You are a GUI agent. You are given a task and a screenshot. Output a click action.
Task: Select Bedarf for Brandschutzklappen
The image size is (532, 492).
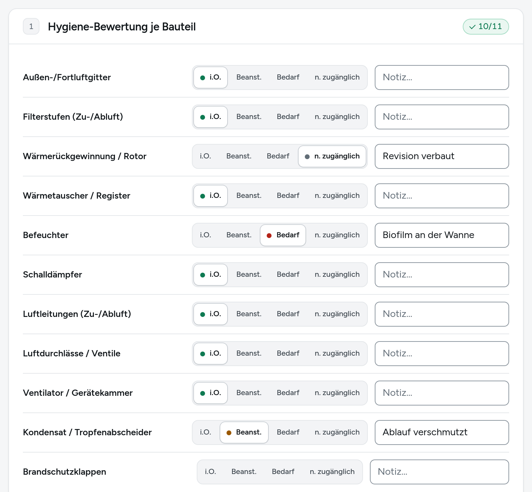pyautogui.click(x=283, y=472)
